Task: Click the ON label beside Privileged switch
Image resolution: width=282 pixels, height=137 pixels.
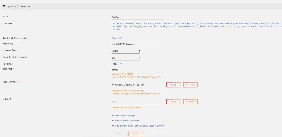Action: (x=121, y=64)
